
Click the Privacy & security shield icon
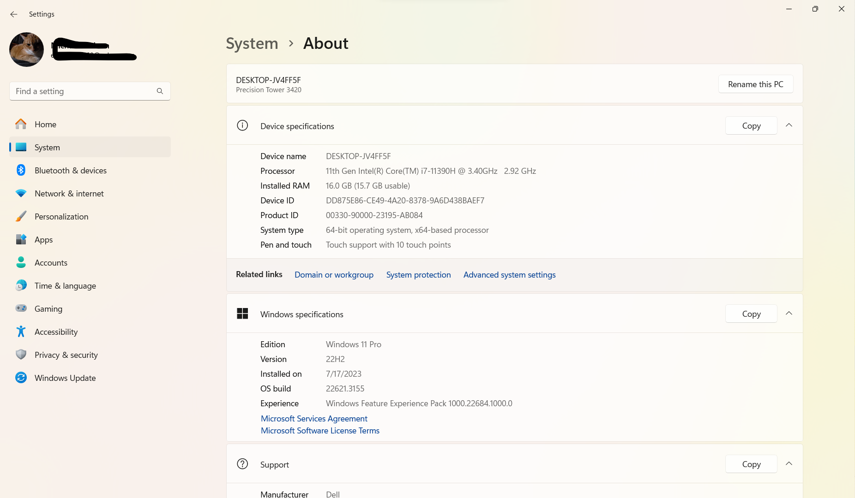tap(21, 355)
